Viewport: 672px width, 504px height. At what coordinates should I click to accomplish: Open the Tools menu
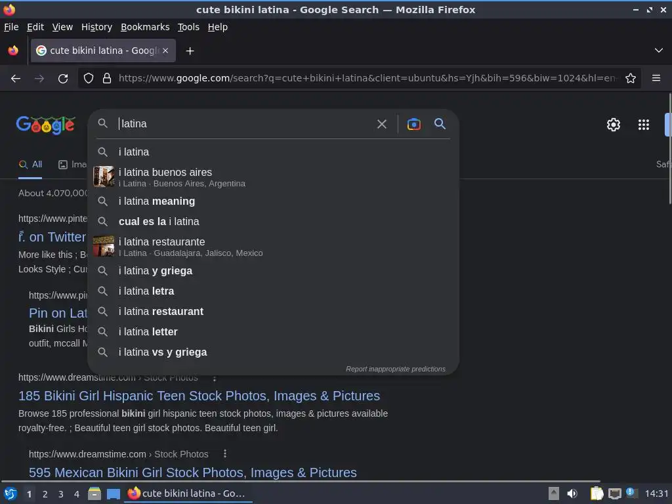tap(188, 27)
